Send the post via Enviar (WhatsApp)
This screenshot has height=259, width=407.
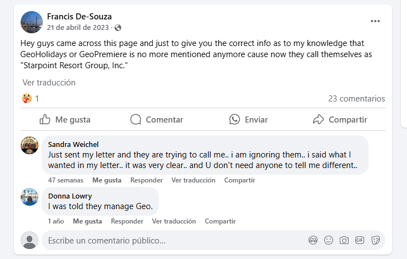tap(249, 119)
